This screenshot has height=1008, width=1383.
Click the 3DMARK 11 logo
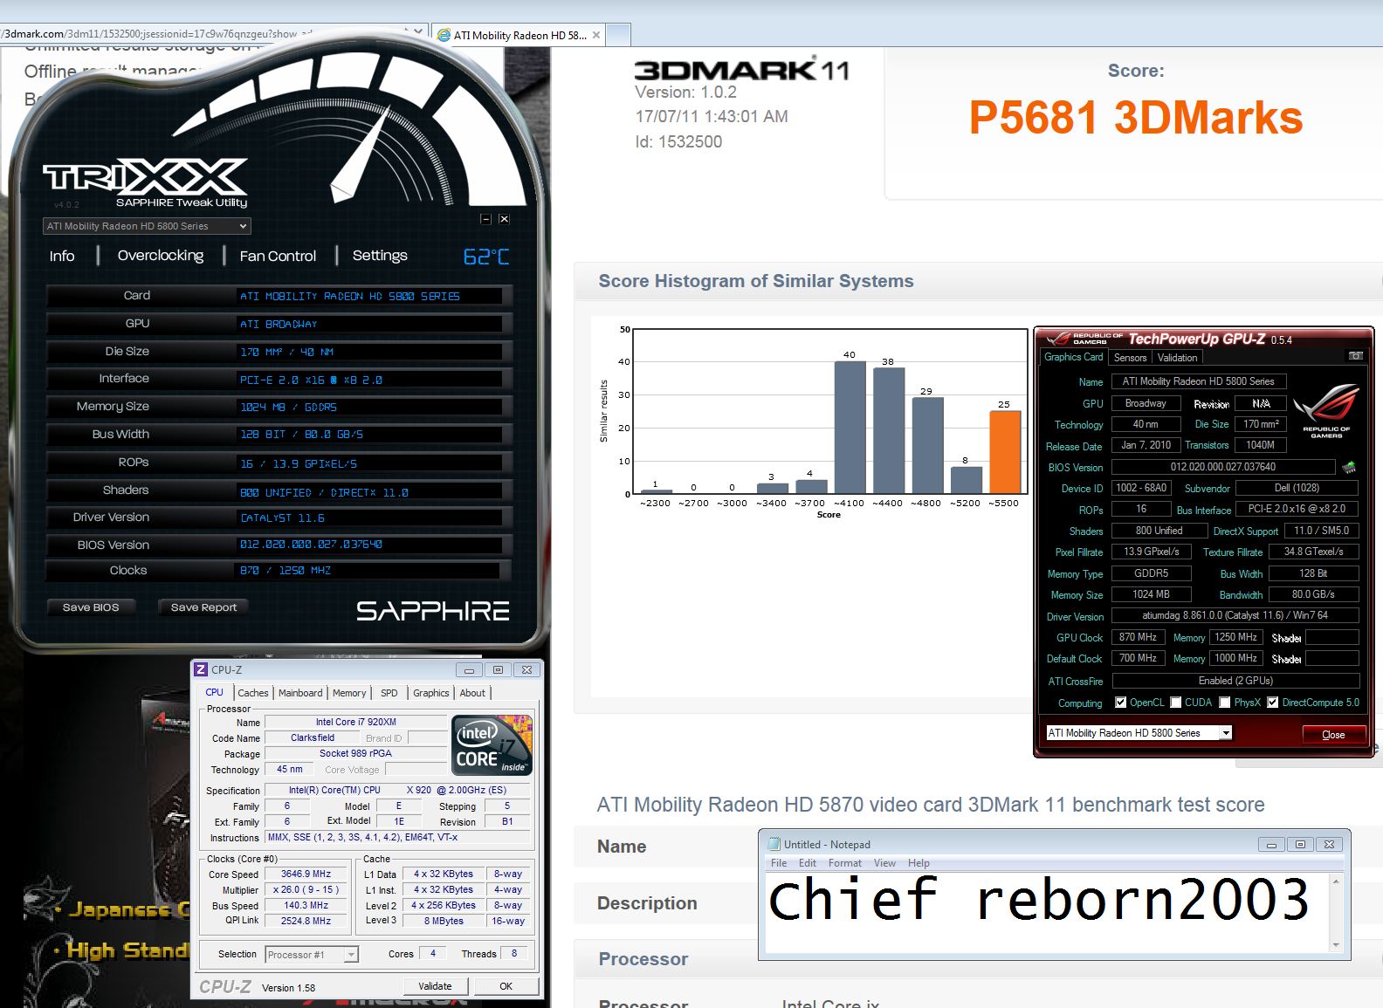point(741,70)
